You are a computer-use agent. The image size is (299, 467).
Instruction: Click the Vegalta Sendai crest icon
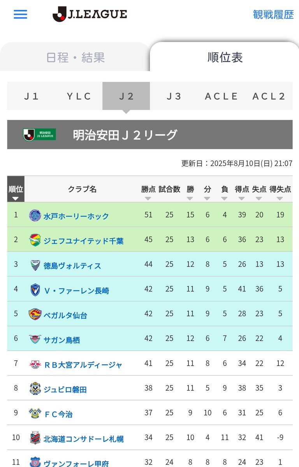(x=35, y=314)
